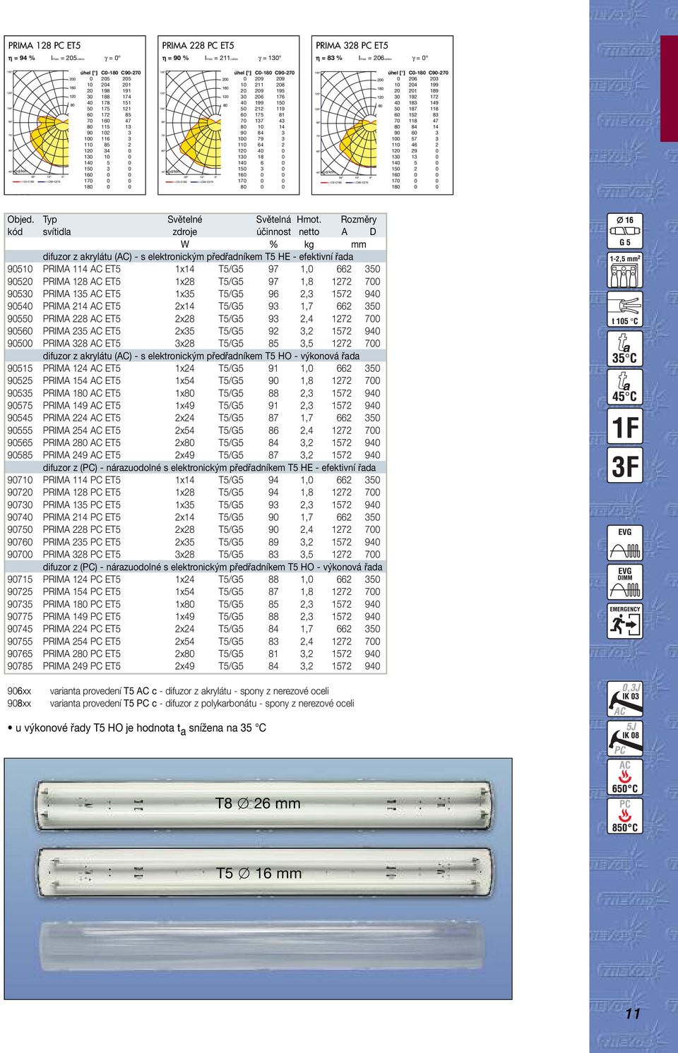The image size is (678, 1053).
Task: Click order code 90565
Action: pyautogui.click(x=20, y=443)
